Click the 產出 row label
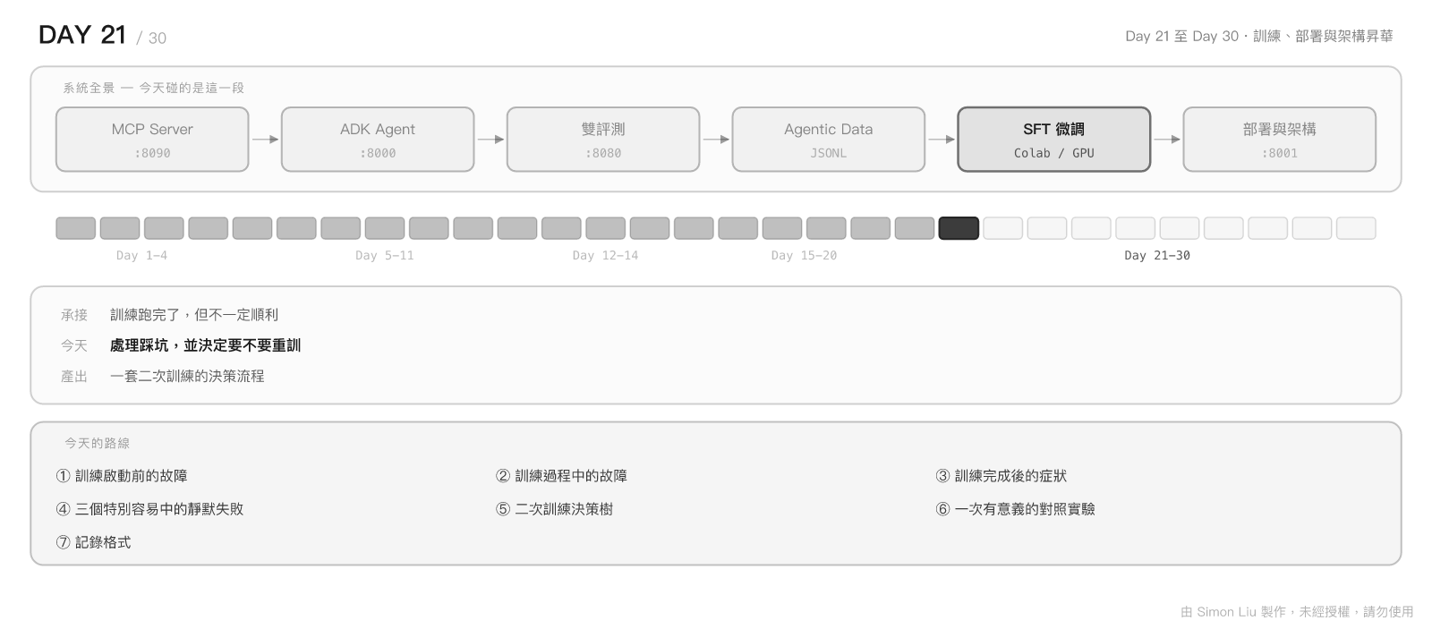The width and height of the screenshot is (1432, 629). pyautogui.click(x=74, y=376)
